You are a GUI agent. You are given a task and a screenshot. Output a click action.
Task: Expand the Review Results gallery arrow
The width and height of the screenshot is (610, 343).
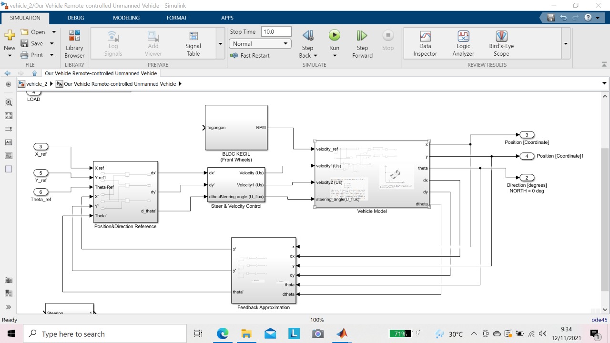pyautogui.click(x=566, y=43)
